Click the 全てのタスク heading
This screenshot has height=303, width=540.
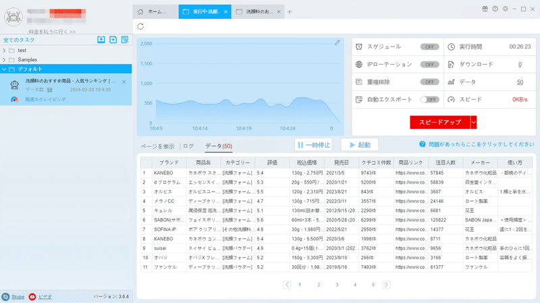[19, 40]
